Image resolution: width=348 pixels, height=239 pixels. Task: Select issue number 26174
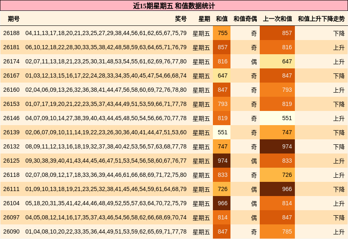tap(12, 61)
